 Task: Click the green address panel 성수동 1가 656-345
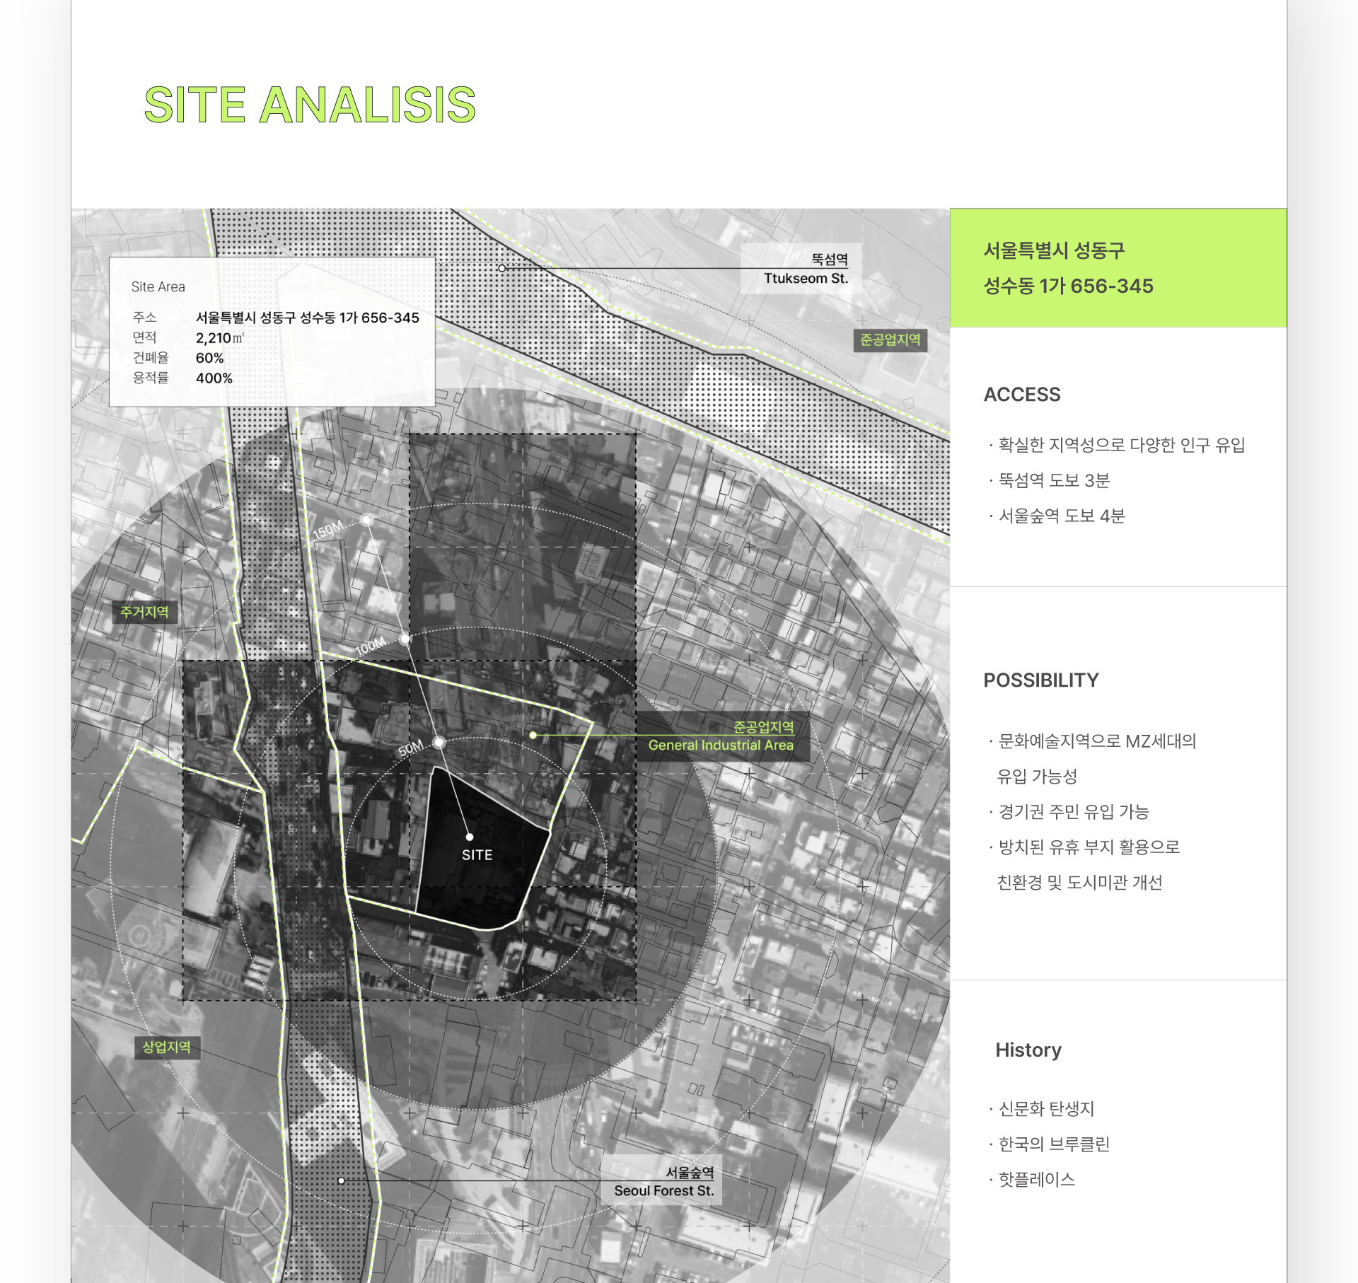1118,267
